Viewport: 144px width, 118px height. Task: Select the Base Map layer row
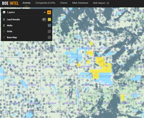tap(26, 37)
